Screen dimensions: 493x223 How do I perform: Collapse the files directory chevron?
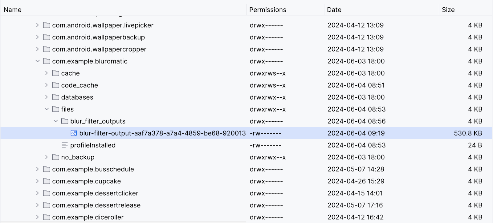point(47,109)
